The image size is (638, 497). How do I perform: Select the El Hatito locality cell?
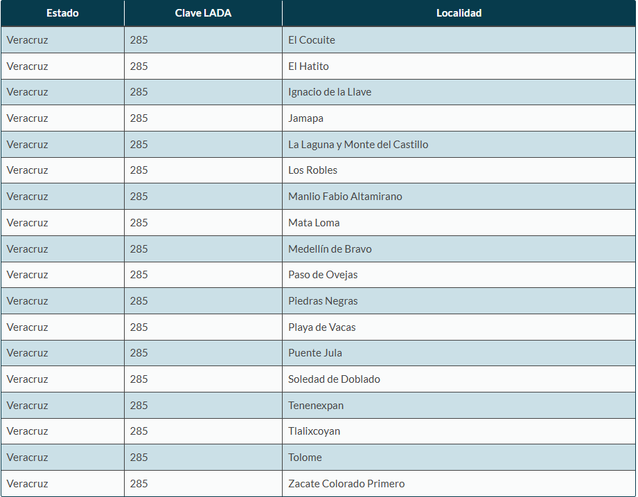tap(459, 66)
